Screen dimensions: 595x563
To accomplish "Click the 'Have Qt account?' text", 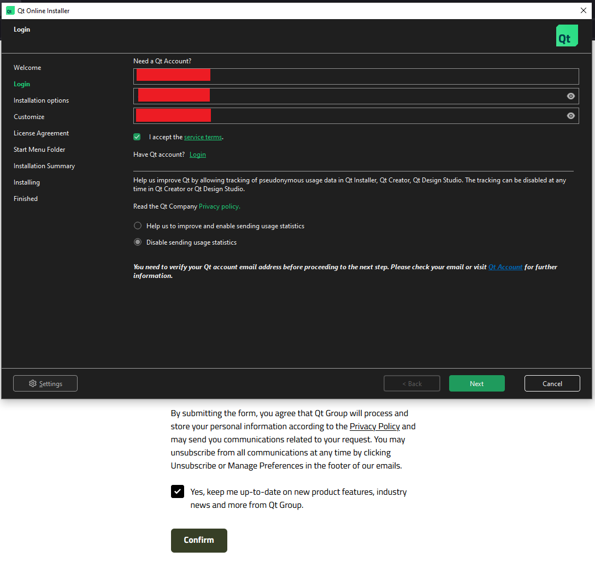I will point(159,155).
